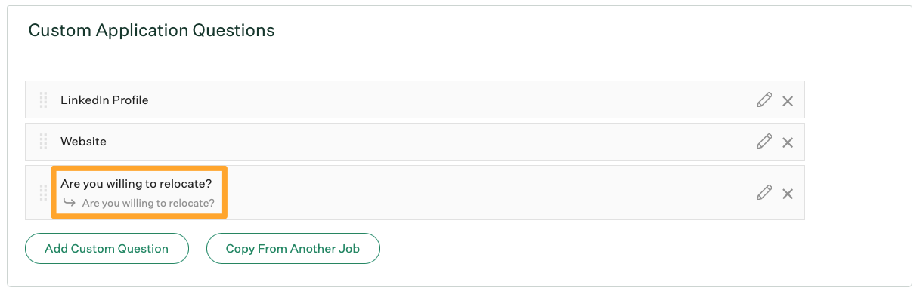920x294 pixels.
Task: Edit the Website question with pencil icon
Action: click(764, 141)
